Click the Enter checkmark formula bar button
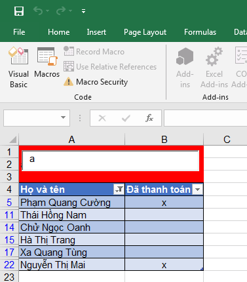This screenshot has height=282, width=247. point(126,118)
